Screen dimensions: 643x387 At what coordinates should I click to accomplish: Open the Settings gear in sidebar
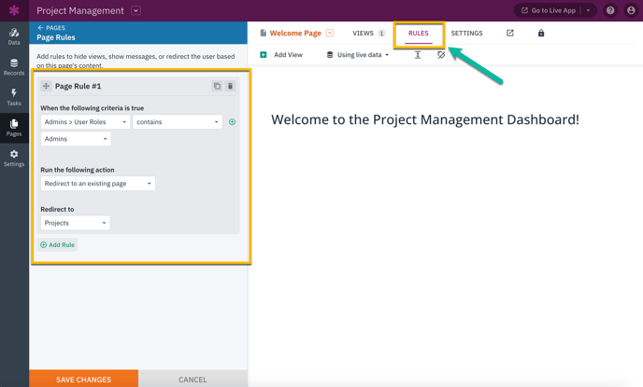(14, 159)
